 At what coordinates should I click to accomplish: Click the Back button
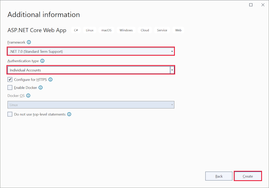[219, 176]
